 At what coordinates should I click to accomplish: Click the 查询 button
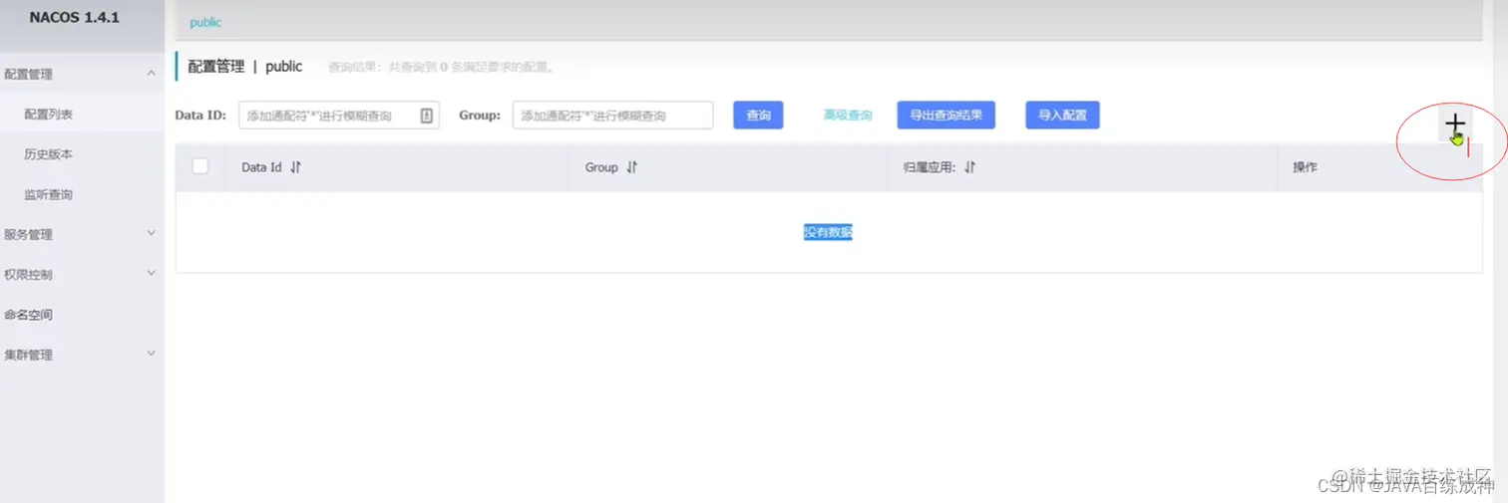pos(758,116)
